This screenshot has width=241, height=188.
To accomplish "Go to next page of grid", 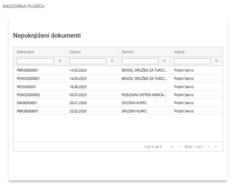I will tap(208, 147).
